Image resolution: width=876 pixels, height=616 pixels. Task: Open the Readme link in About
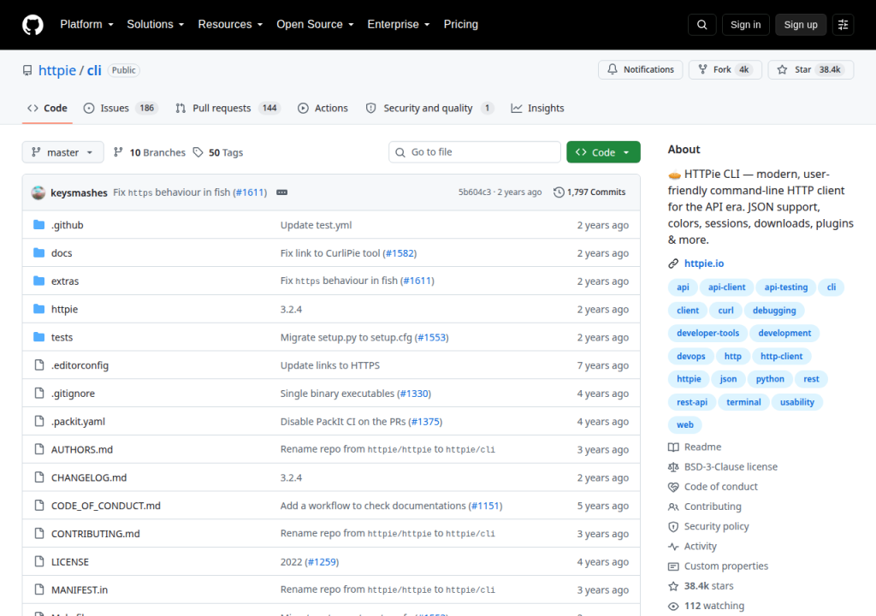(x=695, y=447)
